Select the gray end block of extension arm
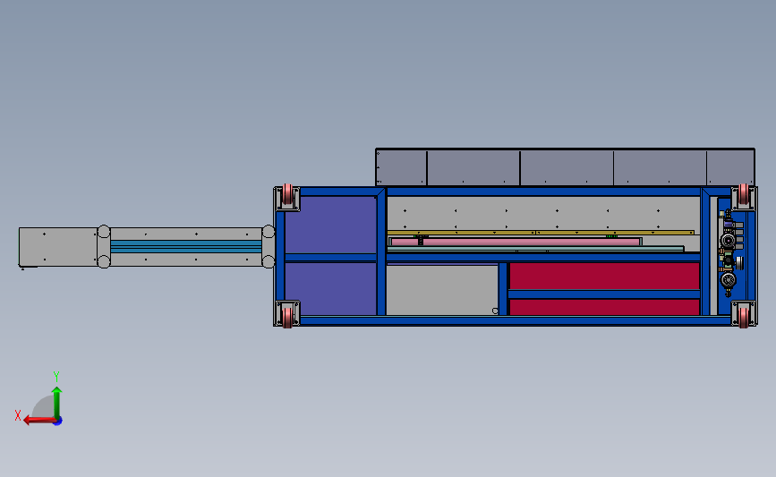 [58, 247]
